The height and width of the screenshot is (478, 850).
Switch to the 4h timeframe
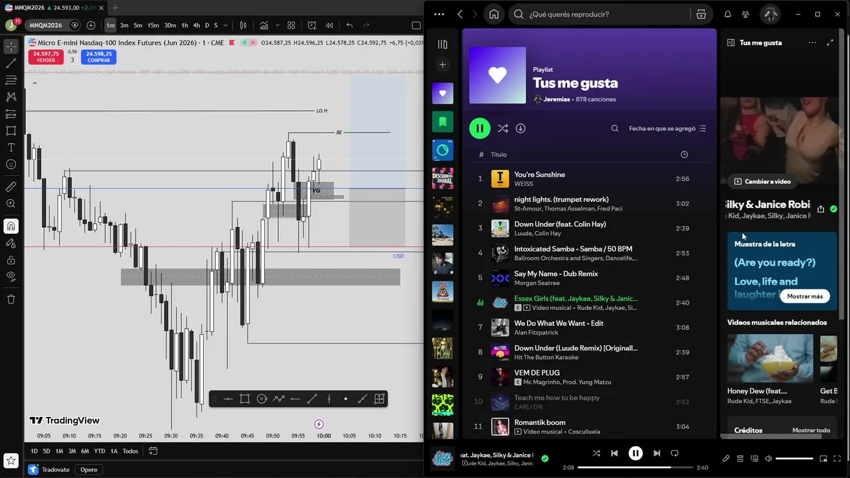point(196,25)
